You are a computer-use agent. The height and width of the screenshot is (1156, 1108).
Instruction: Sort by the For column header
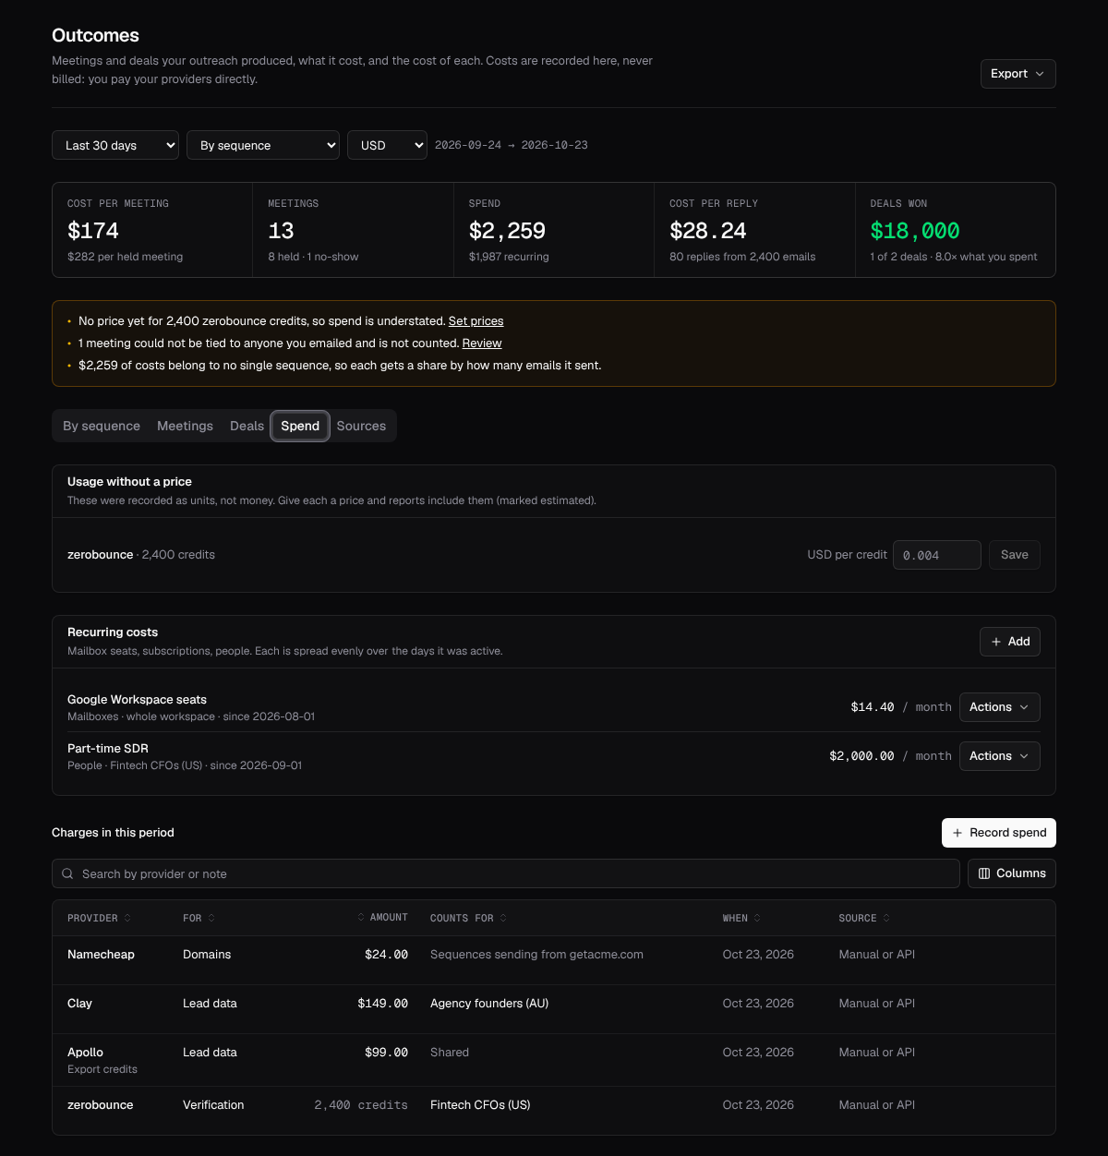(199, 918)
